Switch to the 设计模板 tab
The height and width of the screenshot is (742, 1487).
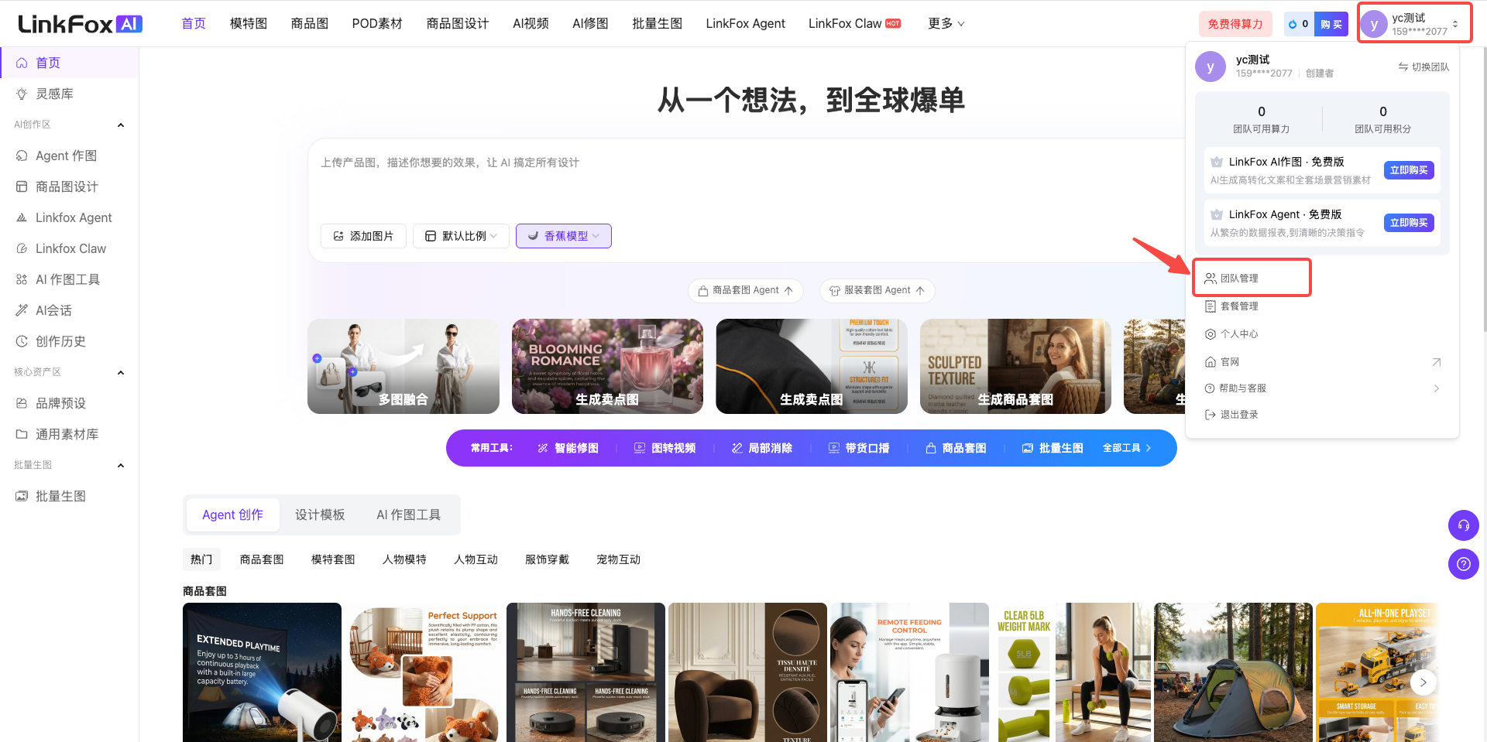320,515
